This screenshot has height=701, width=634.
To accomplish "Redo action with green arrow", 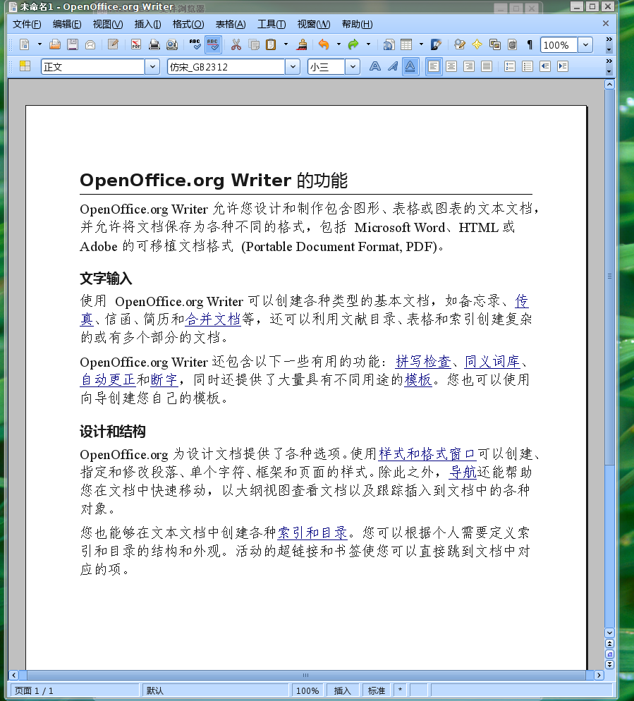I will [353, 44].
